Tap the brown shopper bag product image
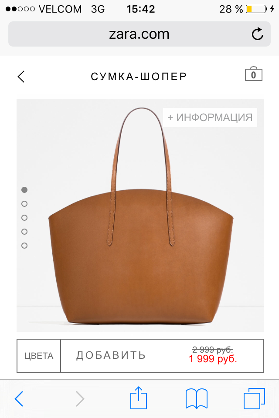 coord(140,216)
